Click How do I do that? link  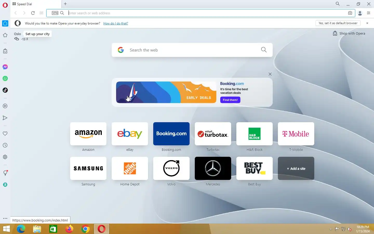click(x=116, y=23)
